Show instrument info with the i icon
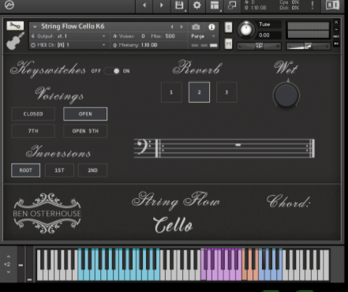Image resolution: width=348 pixels, height=292 pixels. [211, 27]
